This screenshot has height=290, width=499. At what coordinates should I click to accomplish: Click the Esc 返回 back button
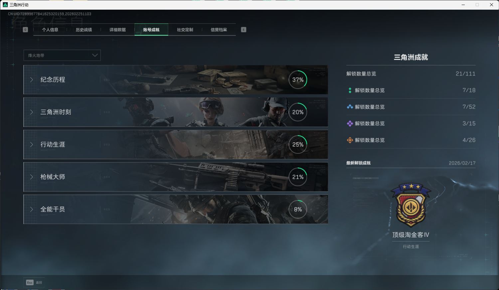pos(34,282)
